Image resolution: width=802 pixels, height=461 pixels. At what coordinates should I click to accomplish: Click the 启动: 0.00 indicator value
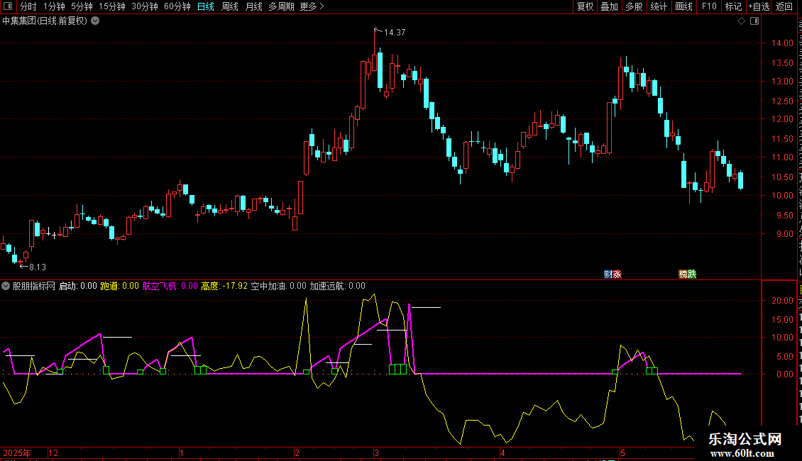coord(78,286)
